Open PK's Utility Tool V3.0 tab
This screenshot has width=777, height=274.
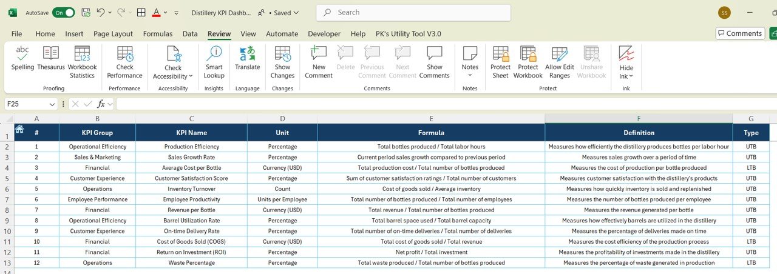click(409, 34)
